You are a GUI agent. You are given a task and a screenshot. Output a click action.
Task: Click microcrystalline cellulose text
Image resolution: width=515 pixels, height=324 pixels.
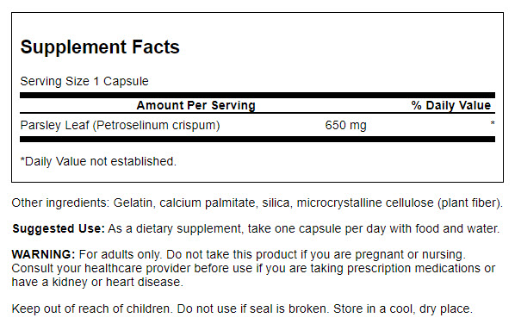pos(365,202)
